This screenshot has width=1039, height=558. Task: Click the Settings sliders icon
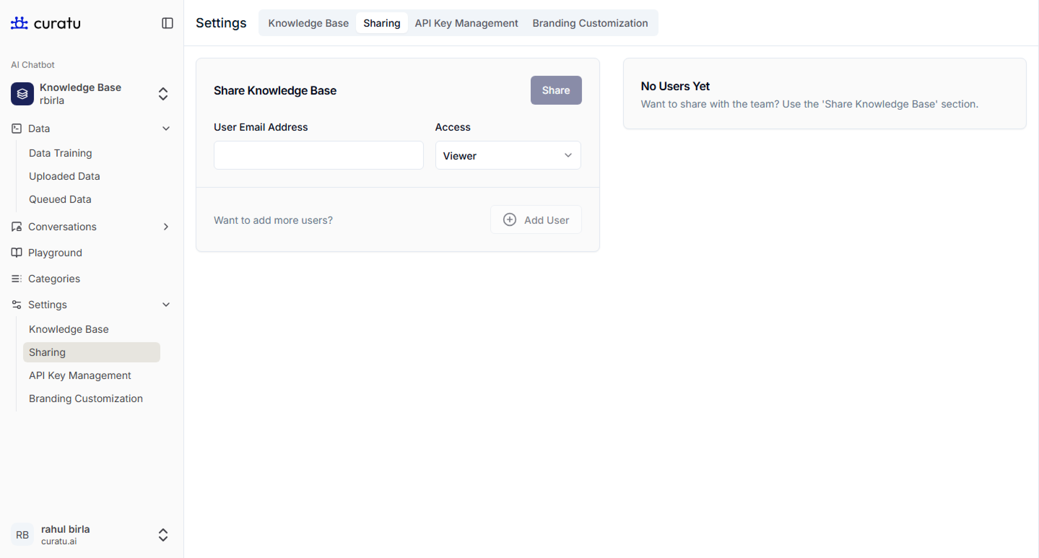tap(17, 304)
